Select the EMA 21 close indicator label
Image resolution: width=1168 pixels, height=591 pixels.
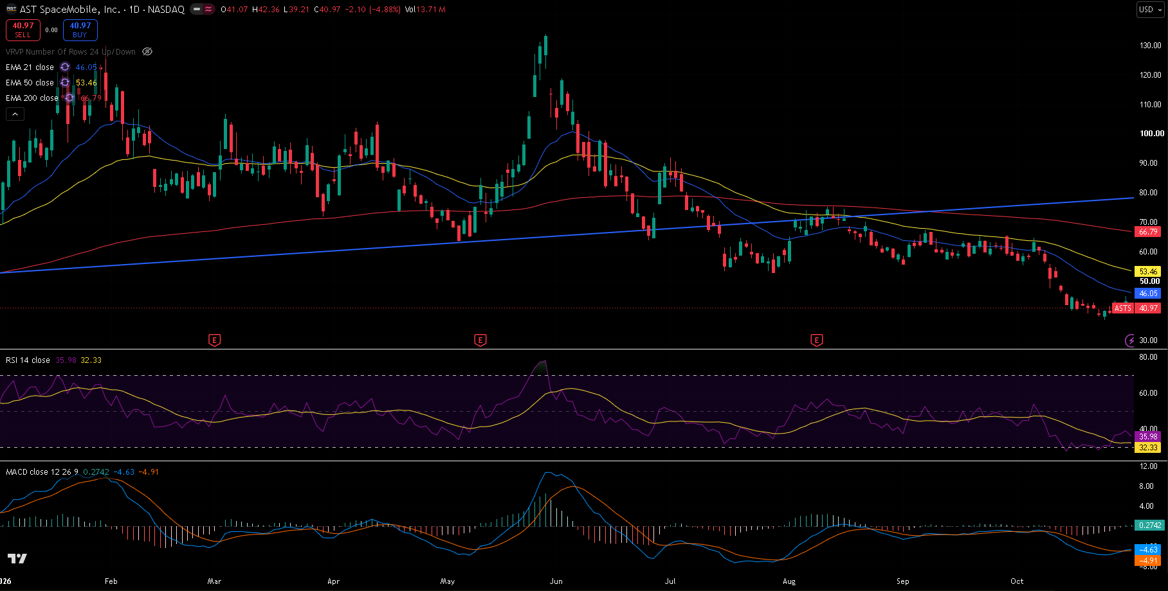pyautogui.click(x=30, y=67)
